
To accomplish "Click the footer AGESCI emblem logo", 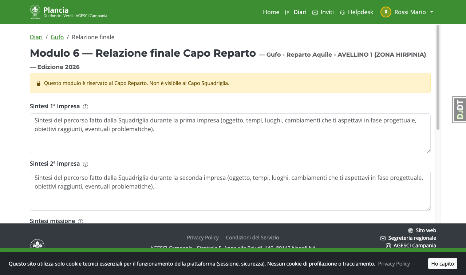I will (37, 244).
